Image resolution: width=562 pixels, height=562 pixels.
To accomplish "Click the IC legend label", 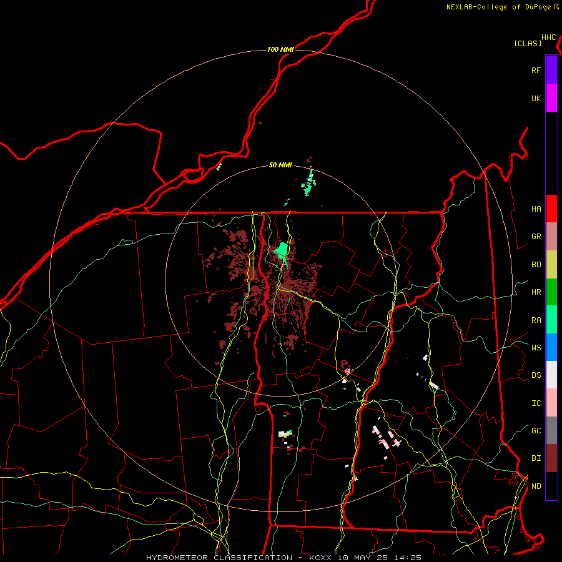I will (536, 403).
